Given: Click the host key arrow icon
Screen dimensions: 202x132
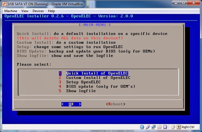Looking at the screenshot, I should point(179,127).
